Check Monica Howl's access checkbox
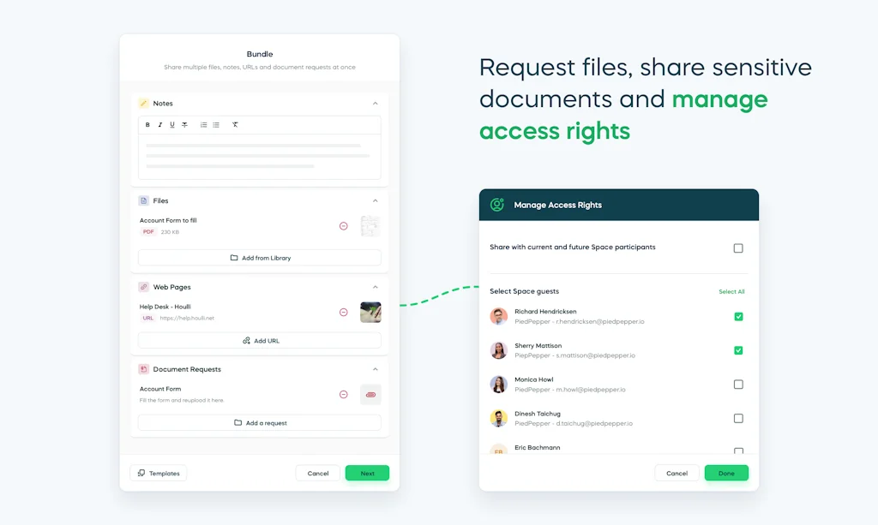Screen dimensions: 878x525 tap(738, 384)
